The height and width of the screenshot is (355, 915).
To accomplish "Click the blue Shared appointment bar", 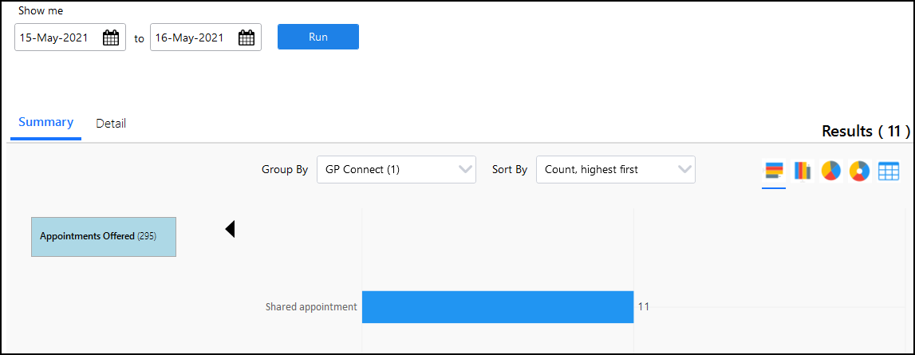I will [x=497, y=307].
